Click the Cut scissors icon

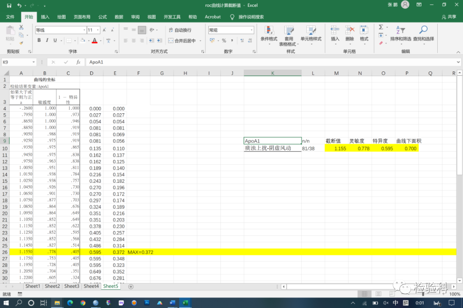tap(21, 27)
